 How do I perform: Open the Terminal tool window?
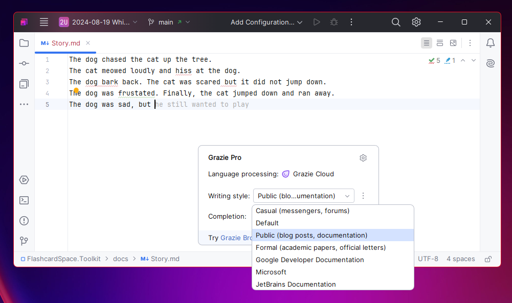(x=24, y=200)
